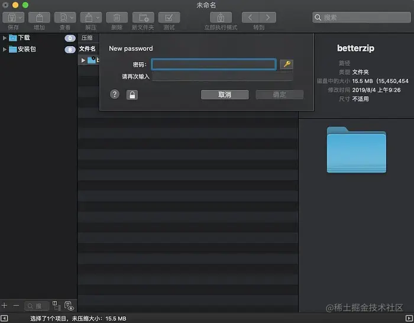Click the green zoom window button
The width and height of the screenshot is (414, 323).
(25, 5)
